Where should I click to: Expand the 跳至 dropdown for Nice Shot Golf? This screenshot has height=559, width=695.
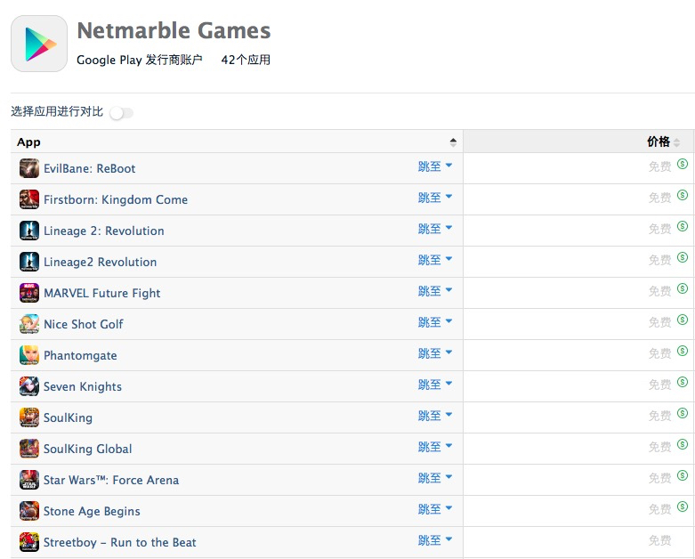coord(435,322)
